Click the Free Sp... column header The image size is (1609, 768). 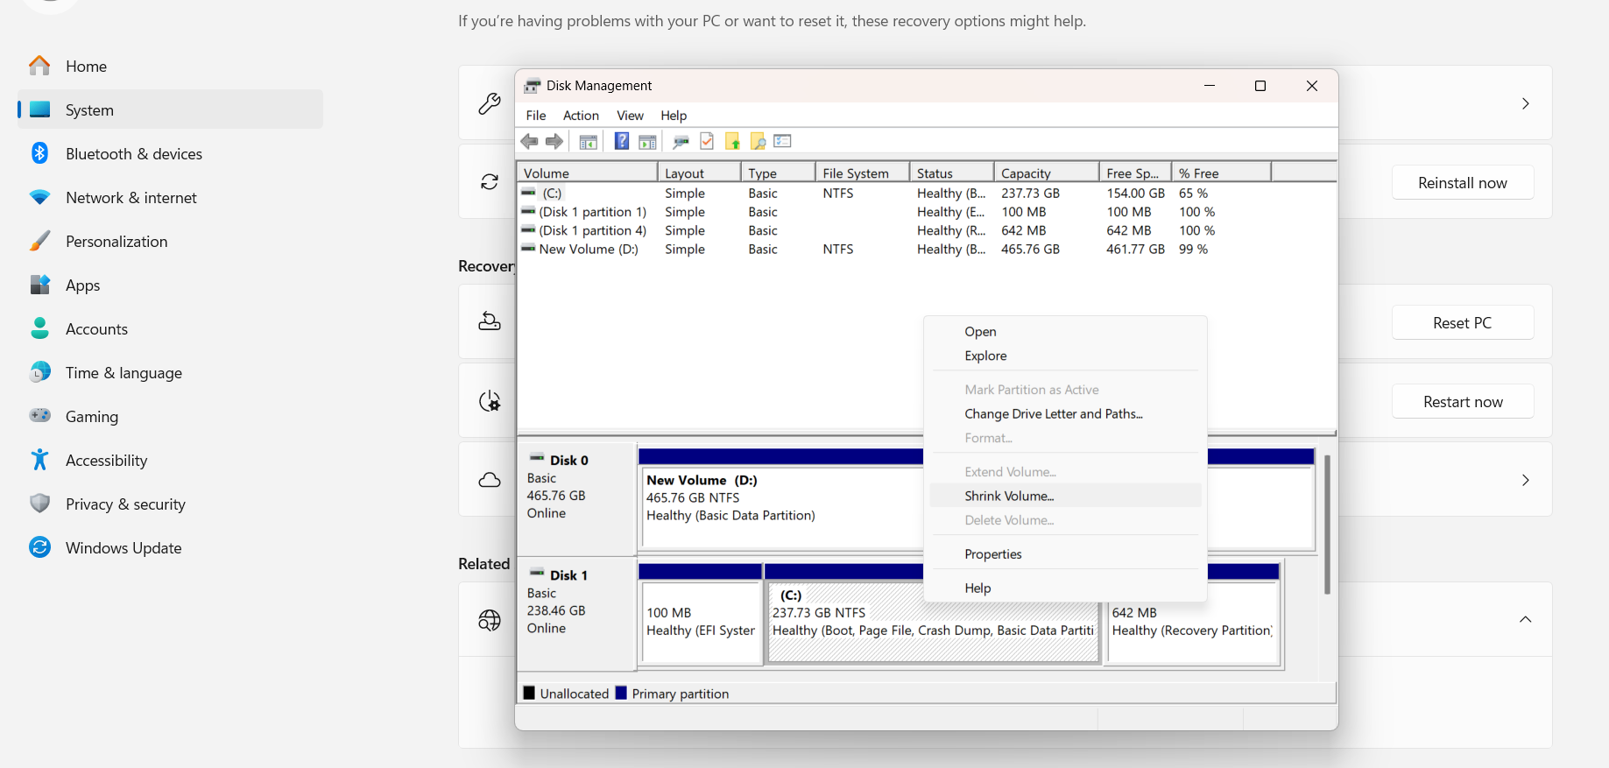click(x=1135, y=173)
